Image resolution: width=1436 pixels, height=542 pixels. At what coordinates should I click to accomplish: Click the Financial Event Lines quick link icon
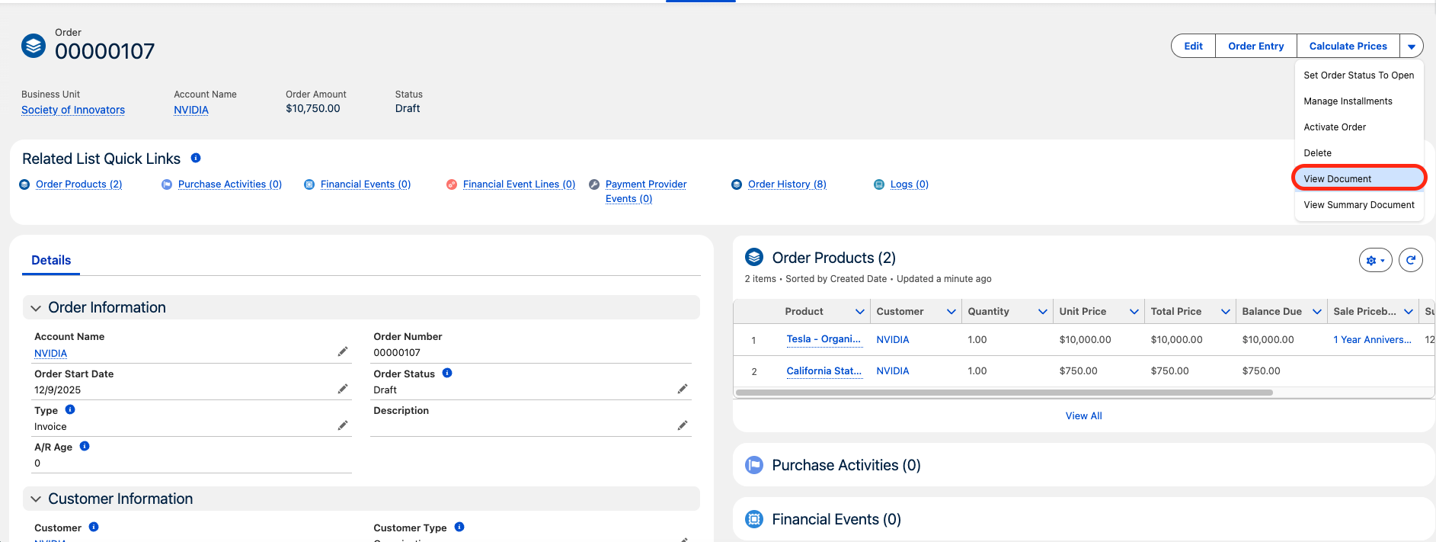pyautogui.click(x=452, y=184)
